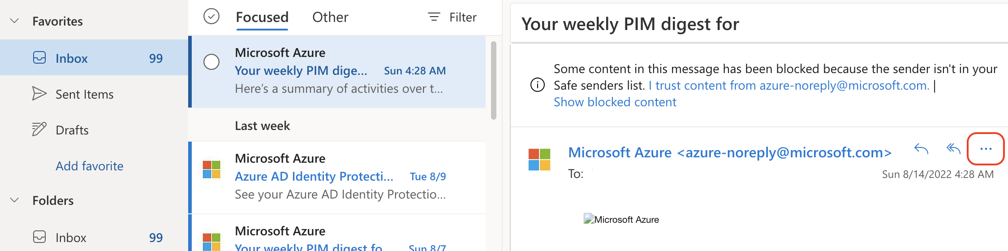The width and height of the screenshot is (1008, 251).
Task: Click the blocked content info icon
Action: pyautogui.click(x=538, y=85)
